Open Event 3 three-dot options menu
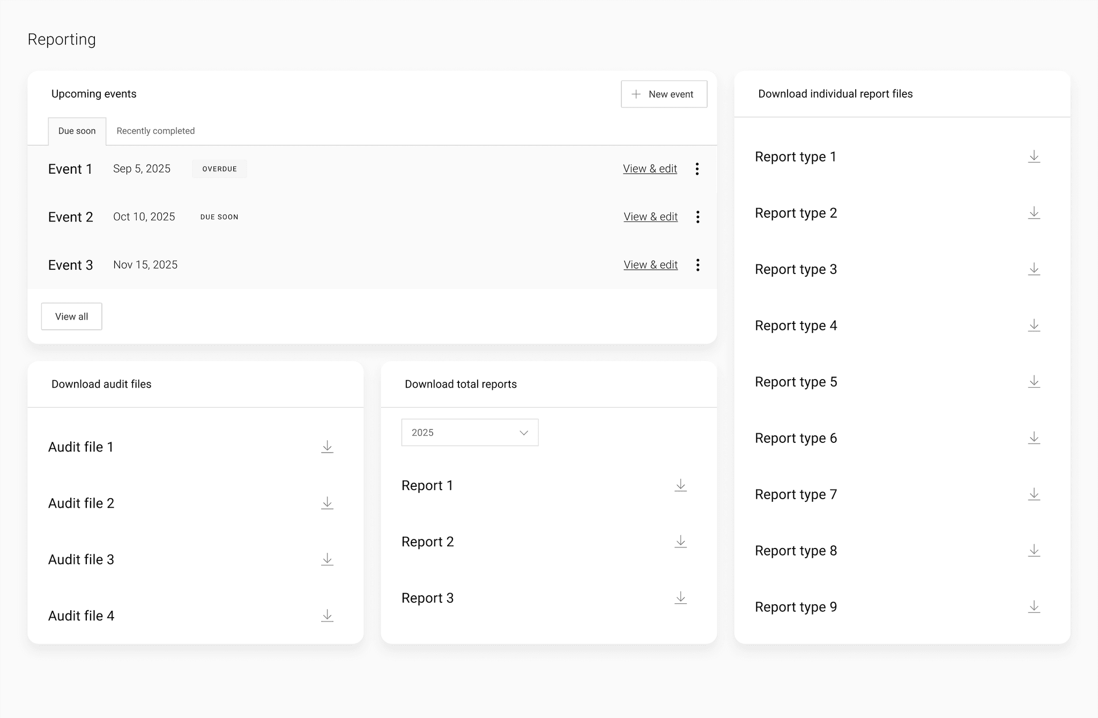This screenshot has height=718, width=1098. click(698, 265)
